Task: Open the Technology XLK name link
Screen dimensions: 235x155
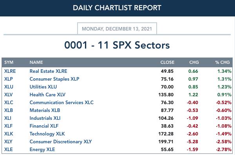Action: pyautogui.click(x=47, y=134)
